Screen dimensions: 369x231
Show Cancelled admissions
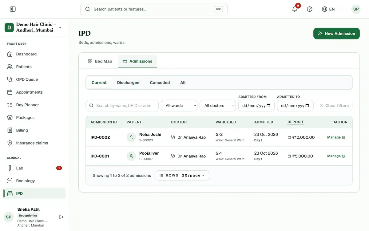coord(160,83)
